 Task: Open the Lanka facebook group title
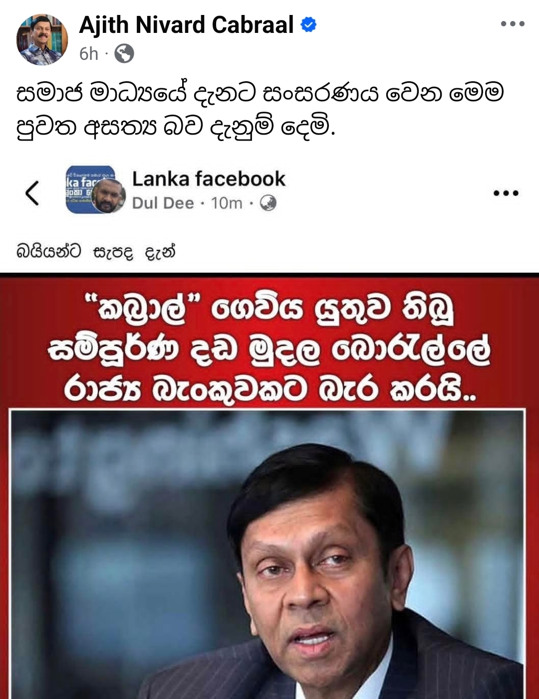pyautogui.click(x=209, y=179)
